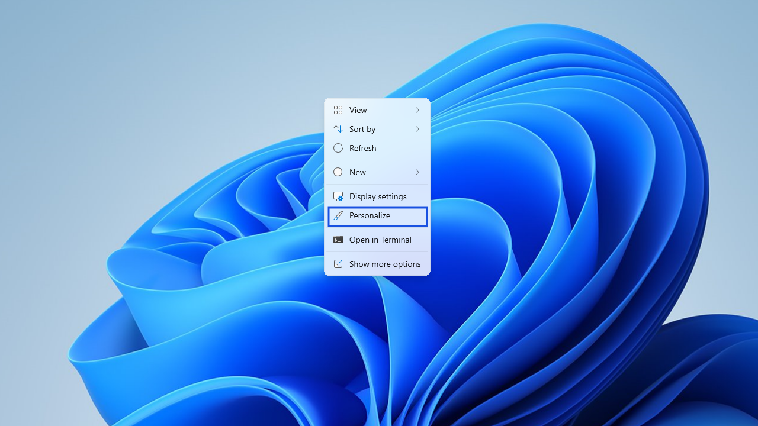Click the Terminal icon
The image size is (758, 426).
coord(338,240)
